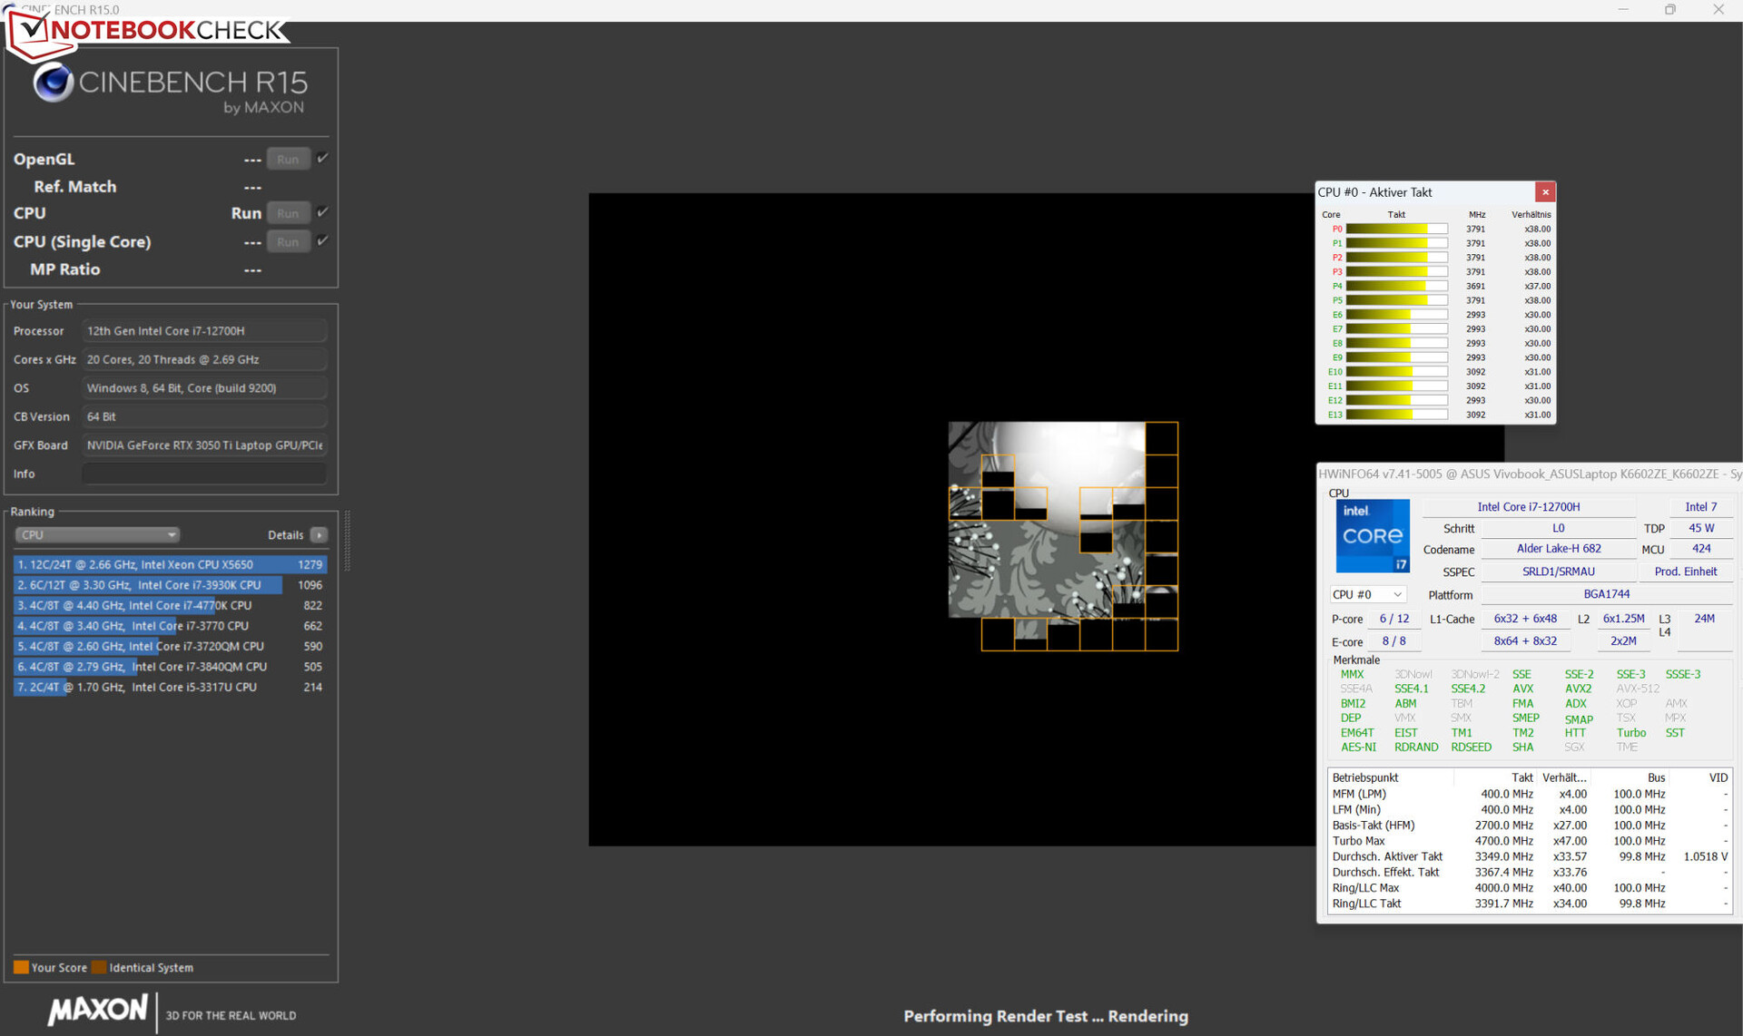Click the Intel Core i7 badge in HWiNFO
This screenshot has height=1036, width=1743.
point(1372,536)
